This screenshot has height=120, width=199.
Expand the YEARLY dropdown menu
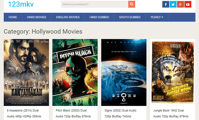pos(157,17)
